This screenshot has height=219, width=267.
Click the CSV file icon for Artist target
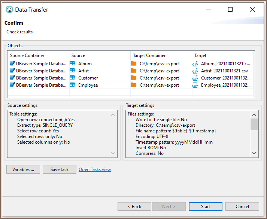point(195,71)
